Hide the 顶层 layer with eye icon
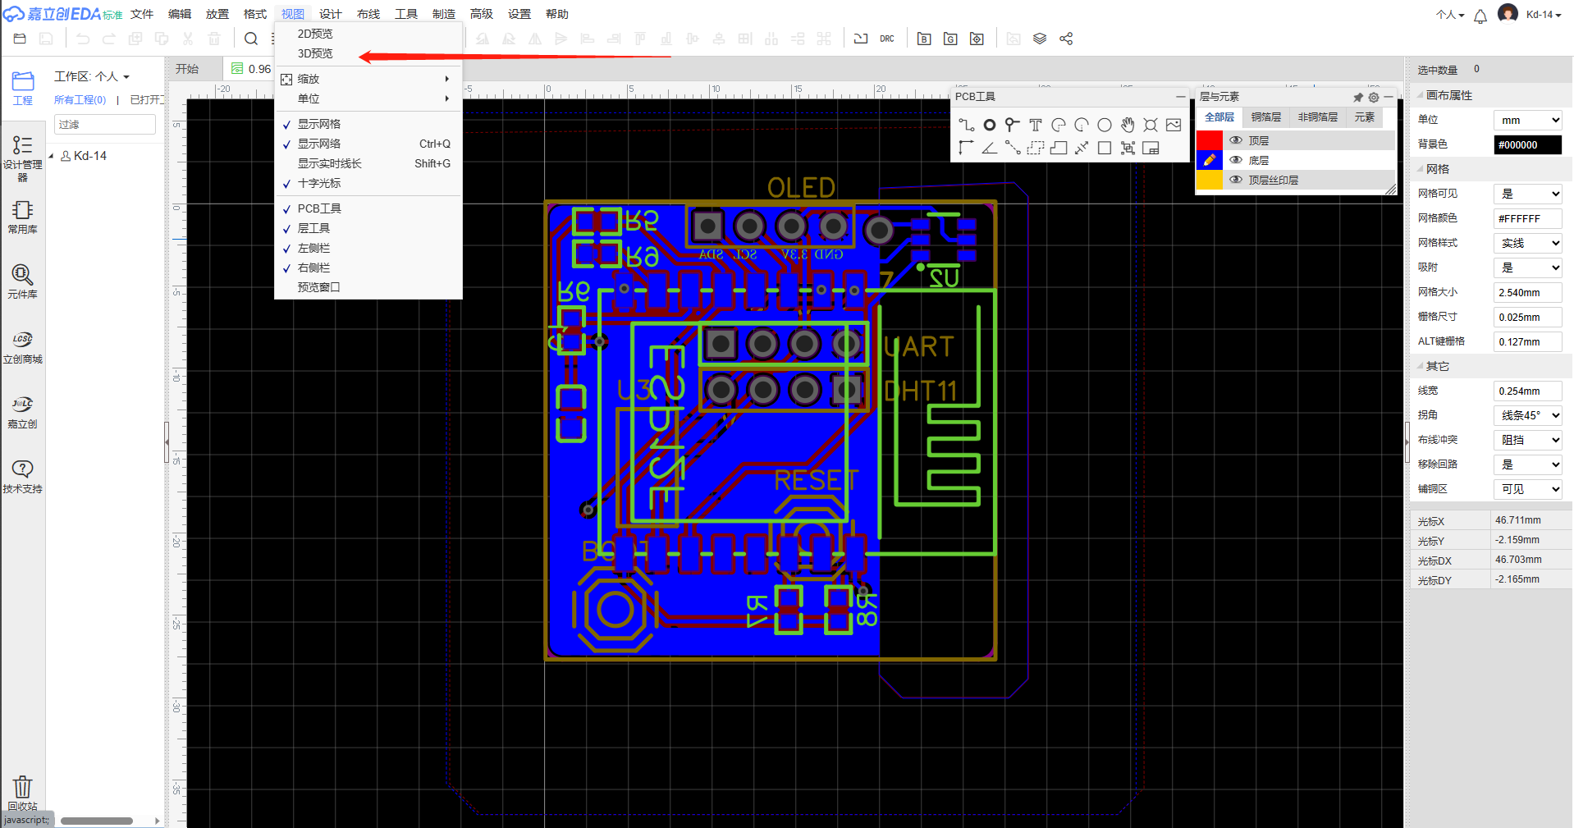 (1236, 140)
